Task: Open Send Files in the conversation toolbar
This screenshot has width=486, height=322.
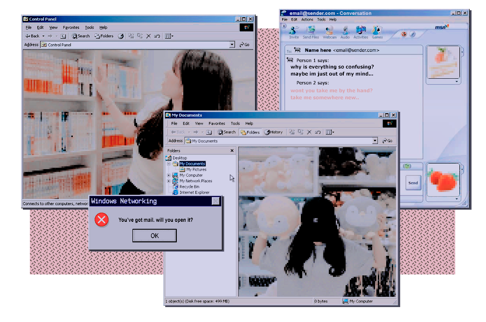Action: tap(311, 30)
